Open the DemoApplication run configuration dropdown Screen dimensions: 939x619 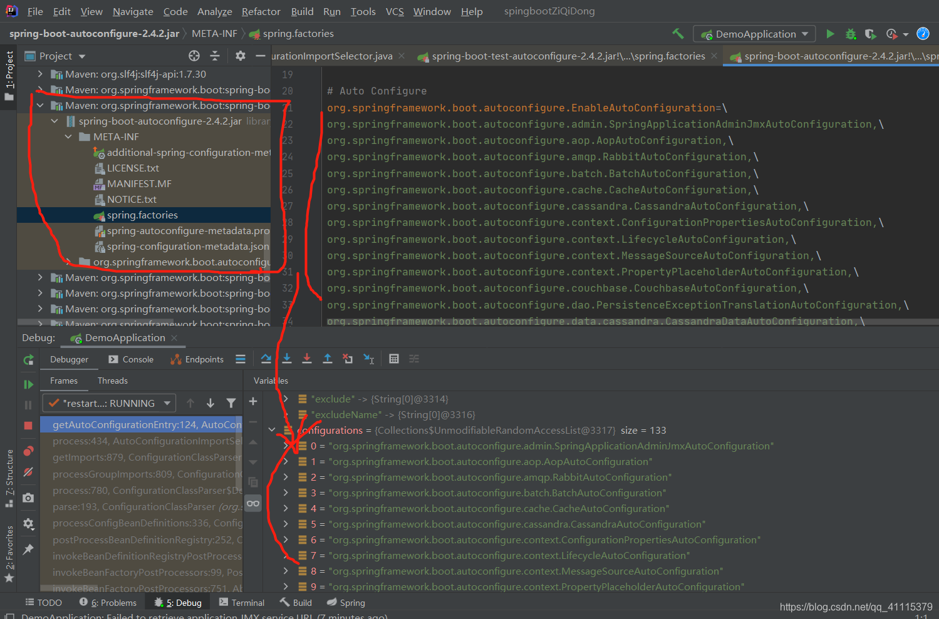(755, 34)
